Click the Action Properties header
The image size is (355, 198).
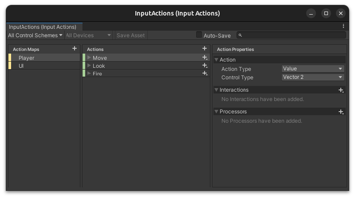[236, 49]
